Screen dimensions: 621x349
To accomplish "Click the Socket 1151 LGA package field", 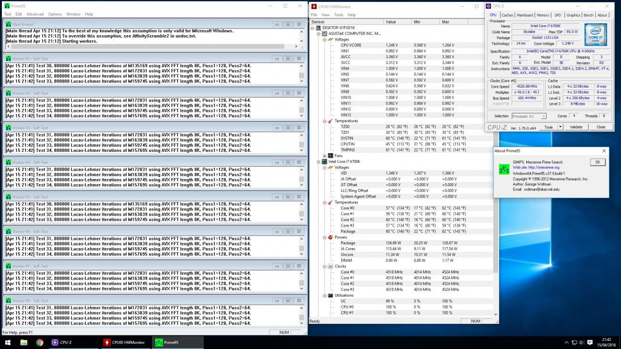I will [545, 38].
